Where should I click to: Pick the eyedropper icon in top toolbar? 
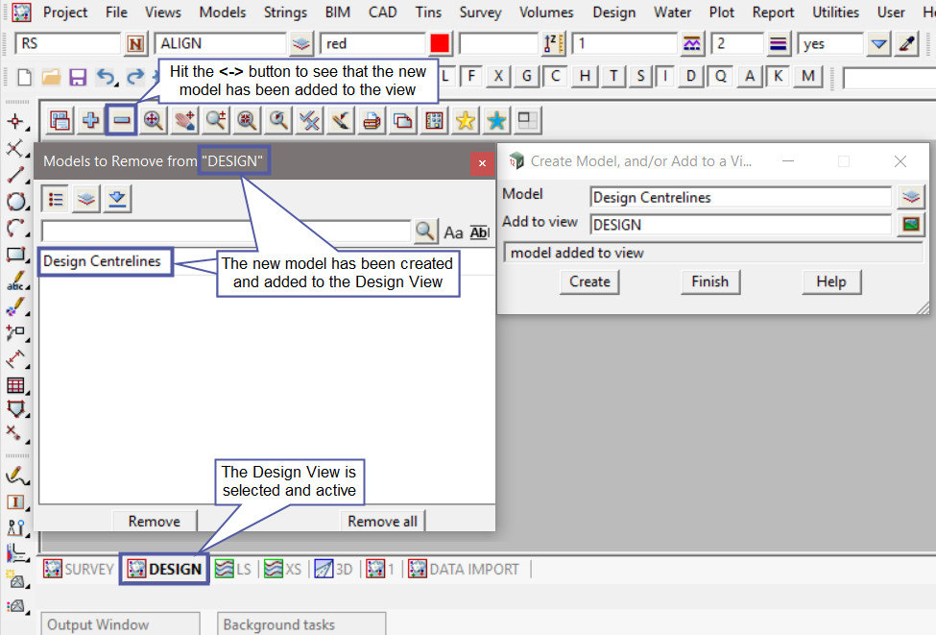907,44
